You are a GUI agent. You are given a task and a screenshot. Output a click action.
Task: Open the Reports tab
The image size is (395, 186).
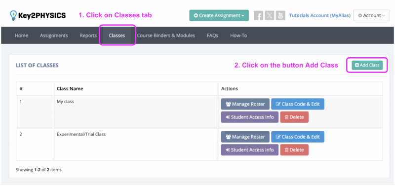click(x=88, y=36)
